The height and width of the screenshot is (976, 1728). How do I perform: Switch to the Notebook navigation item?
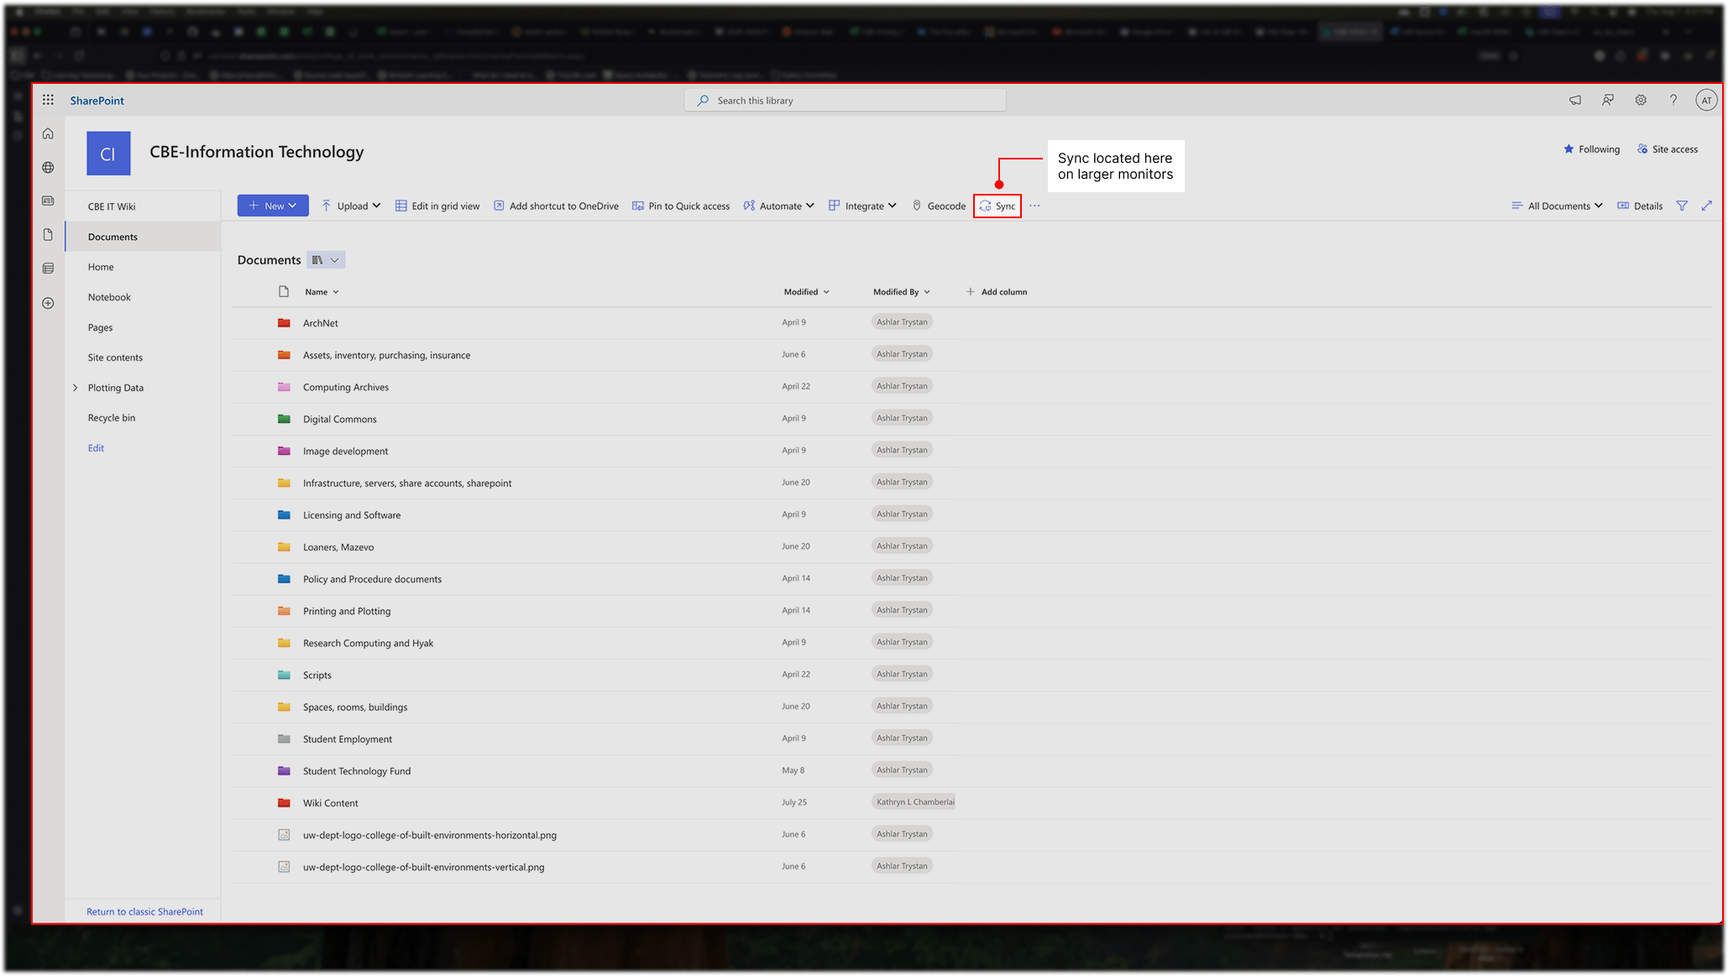coord(109,296)
